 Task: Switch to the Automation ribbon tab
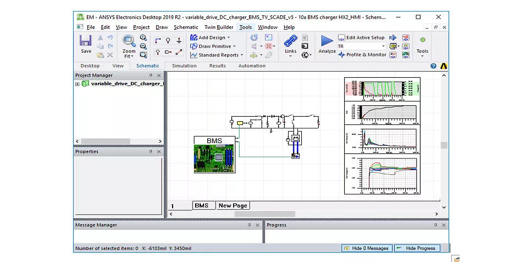point(252,66)
